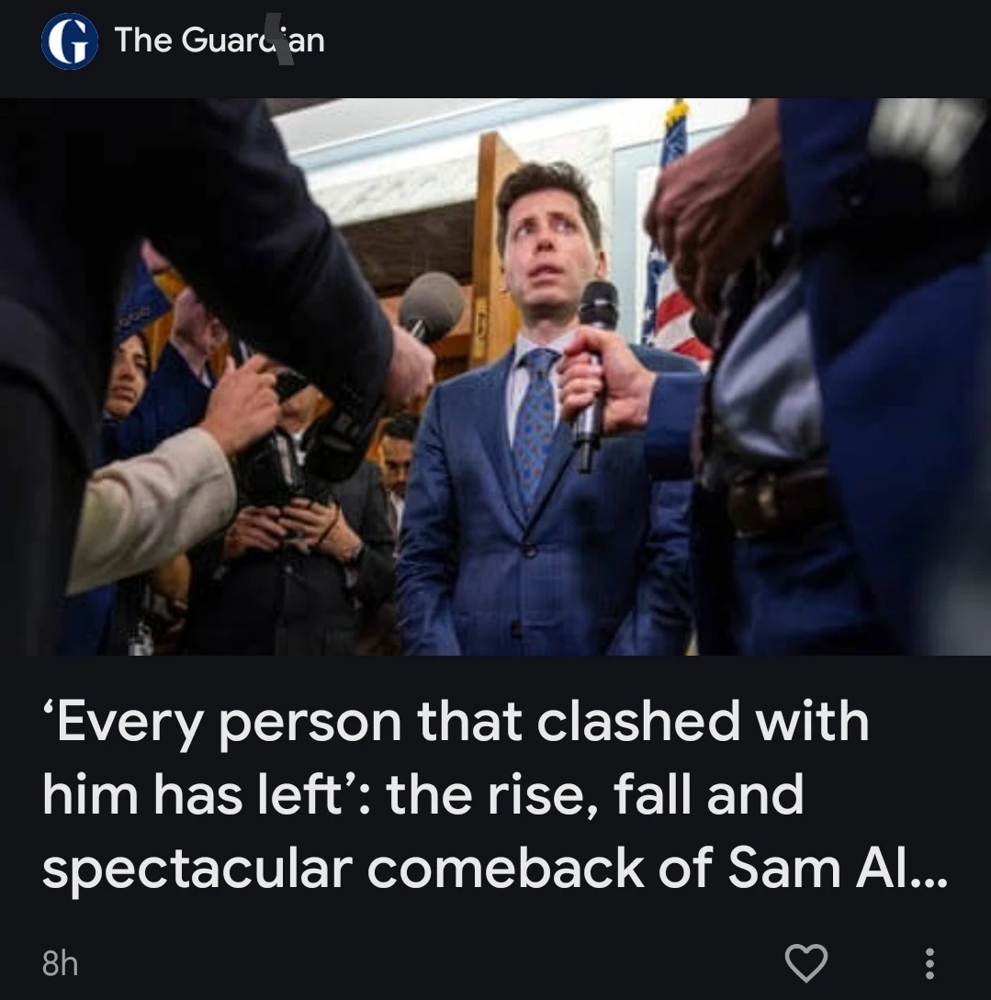991x1000 pixels.
Task: Like the article with the heart icon
Action: 806,962
